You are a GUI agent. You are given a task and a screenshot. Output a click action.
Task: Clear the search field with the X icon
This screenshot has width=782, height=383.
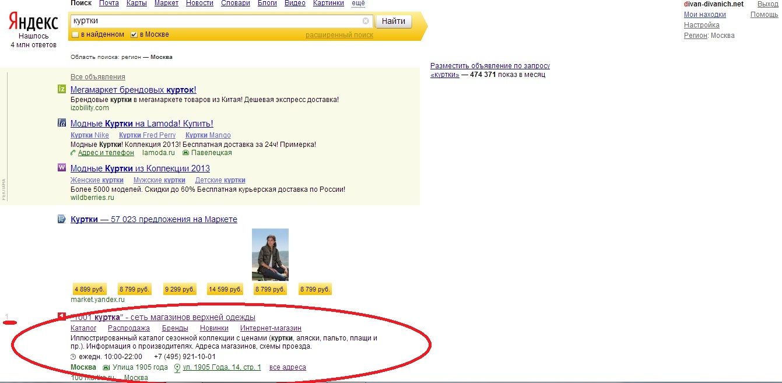tap(366, 21)
